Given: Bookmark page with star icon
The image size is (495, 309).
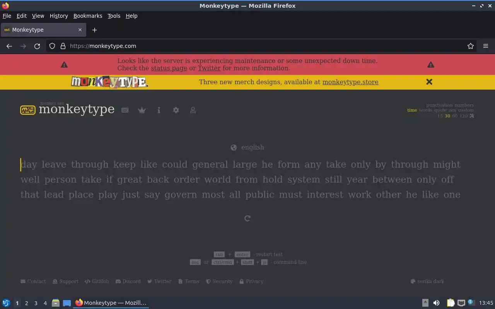Looking at the screenshot, I should pyautogui.click(x=471, y=46).
